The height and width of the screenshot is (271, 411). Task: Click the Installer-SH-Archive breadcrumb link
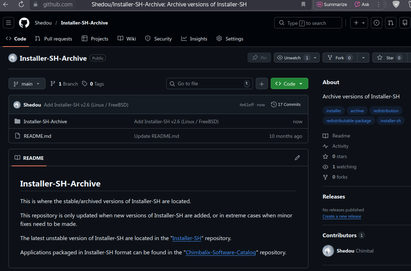pos(85,23)
